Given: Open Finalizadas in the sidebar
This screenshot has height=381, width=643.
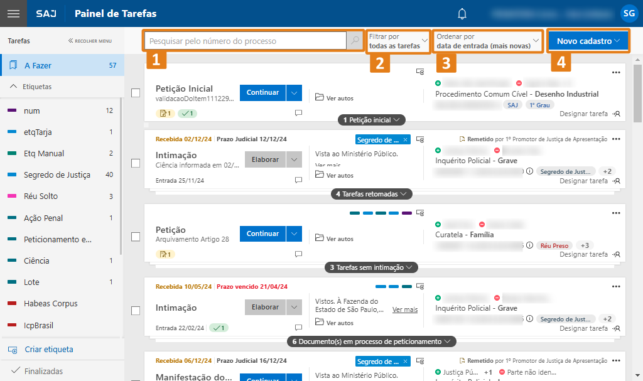Looking at the screenshot, I should (x=43, y=371).
